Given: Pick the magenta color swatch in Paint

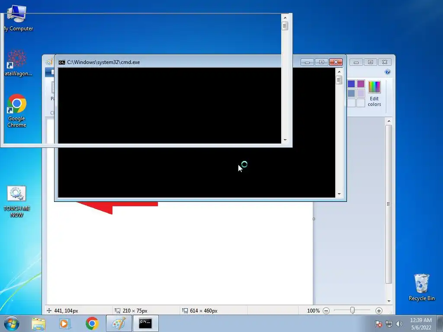Looking at the screenshot, I should [361, 84].
